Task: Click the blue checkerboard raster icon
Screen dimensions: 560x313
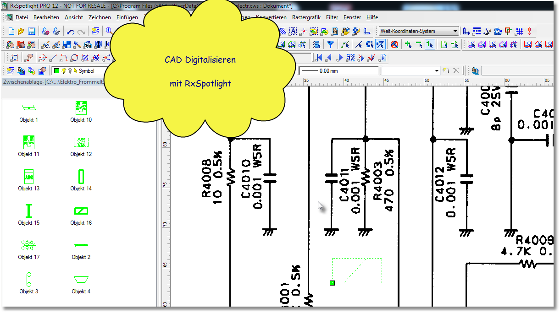Action: pos(67,44)
